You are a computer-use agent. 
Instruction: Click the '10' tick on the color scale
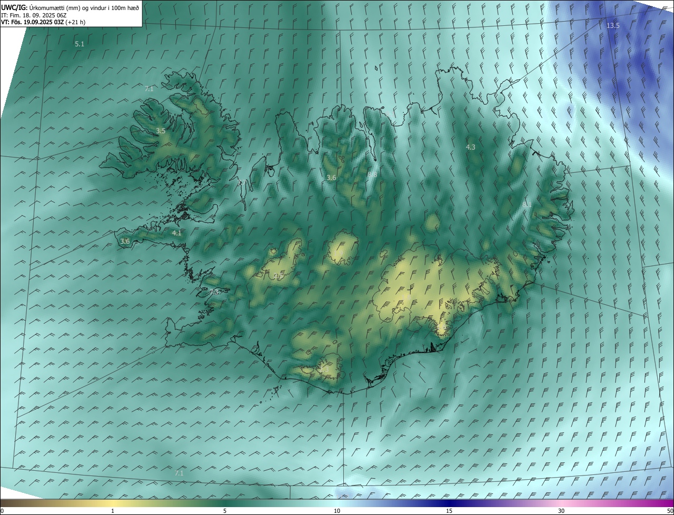(x=337, y=511)
